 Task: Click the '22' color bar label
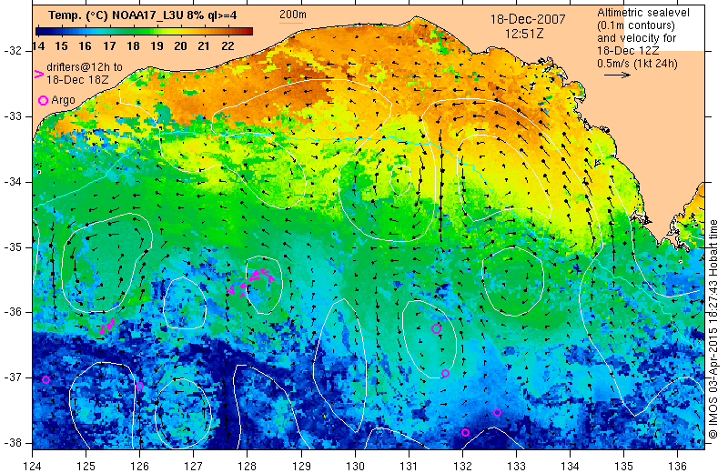tap(227, 46)
